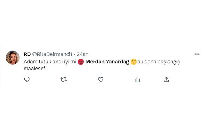The image size is (202, 132).
Task: Share the tweet via the upload icon
Action: click(166, 79)
